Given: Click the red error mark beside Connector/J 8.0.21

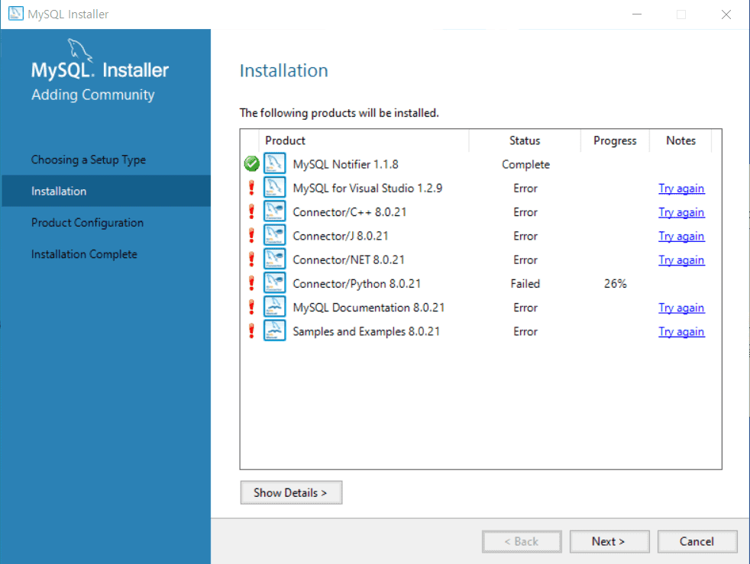Looking at the screenshot, I should (x=251, y=235).
